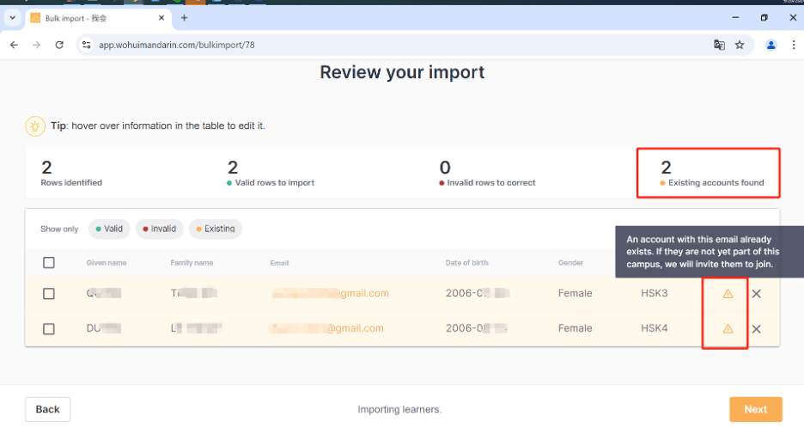Click the translate page icon in the address bar
The image size is (804, 428).
(719, 45)
